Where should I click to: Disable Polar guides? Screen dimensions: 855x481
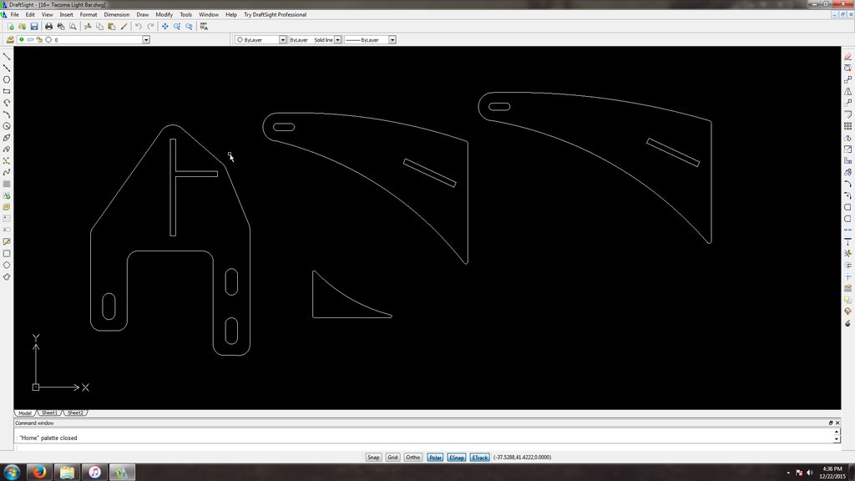pos(435,458)
